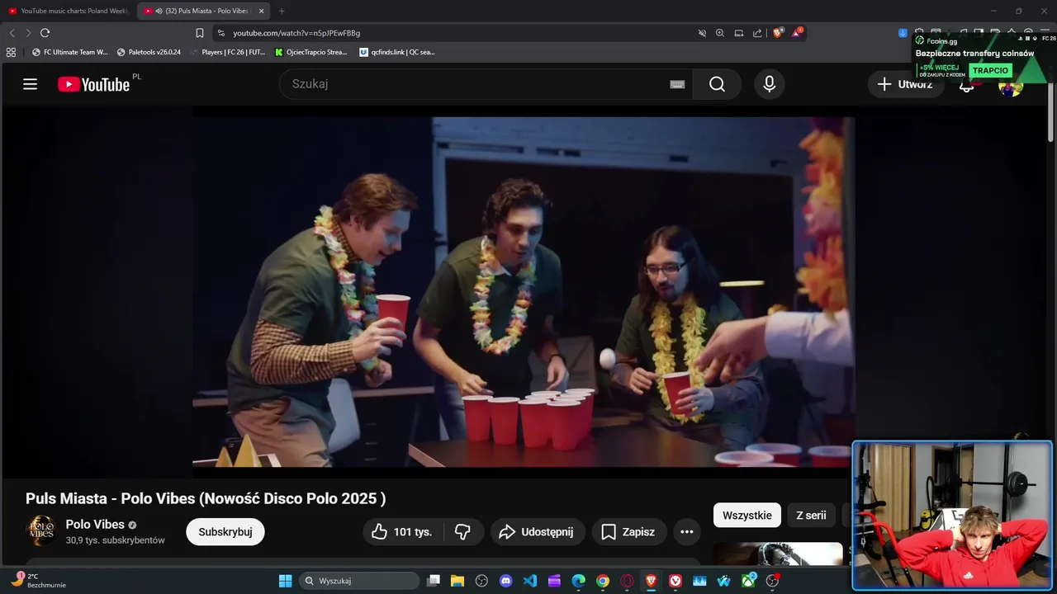Reload the current page
The width and height of the screenshot is (1057, 594).
pyautogui.click(x=45, y=33)
